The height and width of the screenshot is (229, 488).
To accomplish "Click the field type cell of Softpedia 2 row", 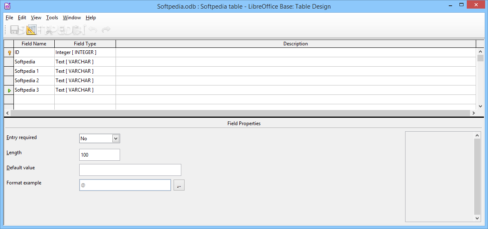I will coord(85,81).
